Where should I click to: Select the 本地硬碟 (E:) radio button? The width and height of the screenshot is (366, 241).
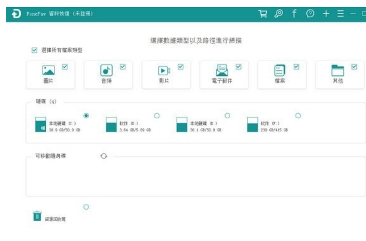(227, 115)
